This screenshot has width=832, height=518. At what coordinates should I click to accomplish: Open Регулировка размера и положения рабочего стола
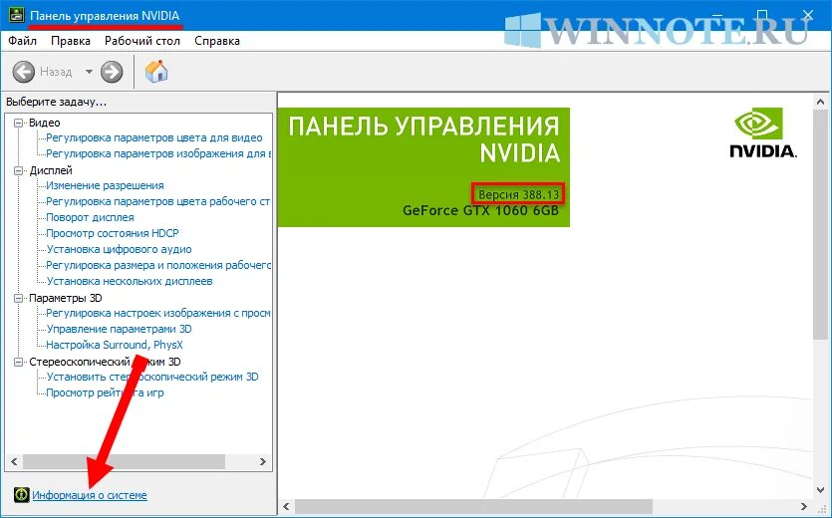point(158,265)
